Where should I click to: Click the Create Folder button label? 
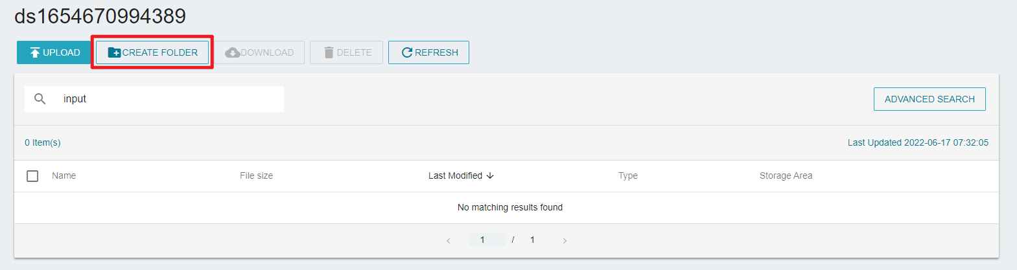[160, 52]
